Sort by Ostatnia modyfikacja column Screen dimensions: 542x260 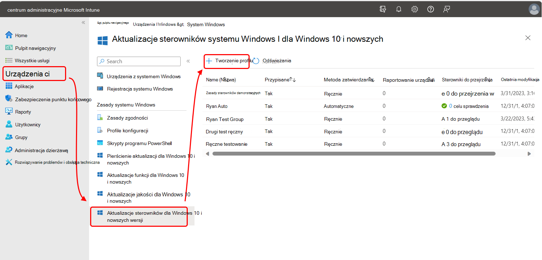click(520, 80)
